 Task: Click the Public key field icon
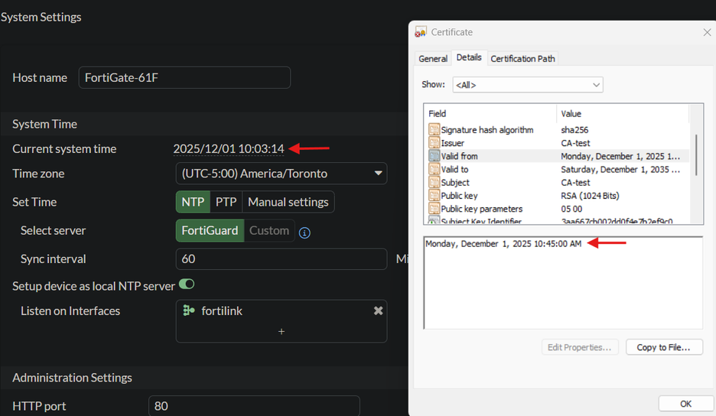tap(434, 196)
